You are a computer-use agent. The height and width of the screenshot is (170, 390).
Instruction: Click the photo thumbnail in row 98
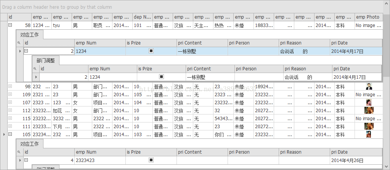(369, 86)
